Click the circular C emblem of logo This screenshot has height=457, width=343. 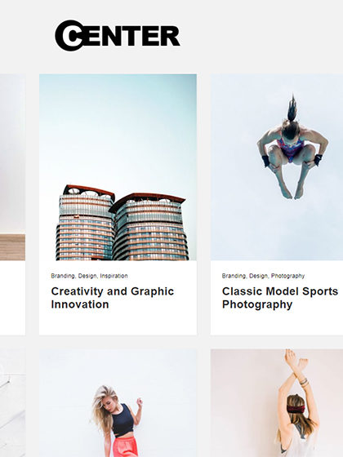[69, 36]
